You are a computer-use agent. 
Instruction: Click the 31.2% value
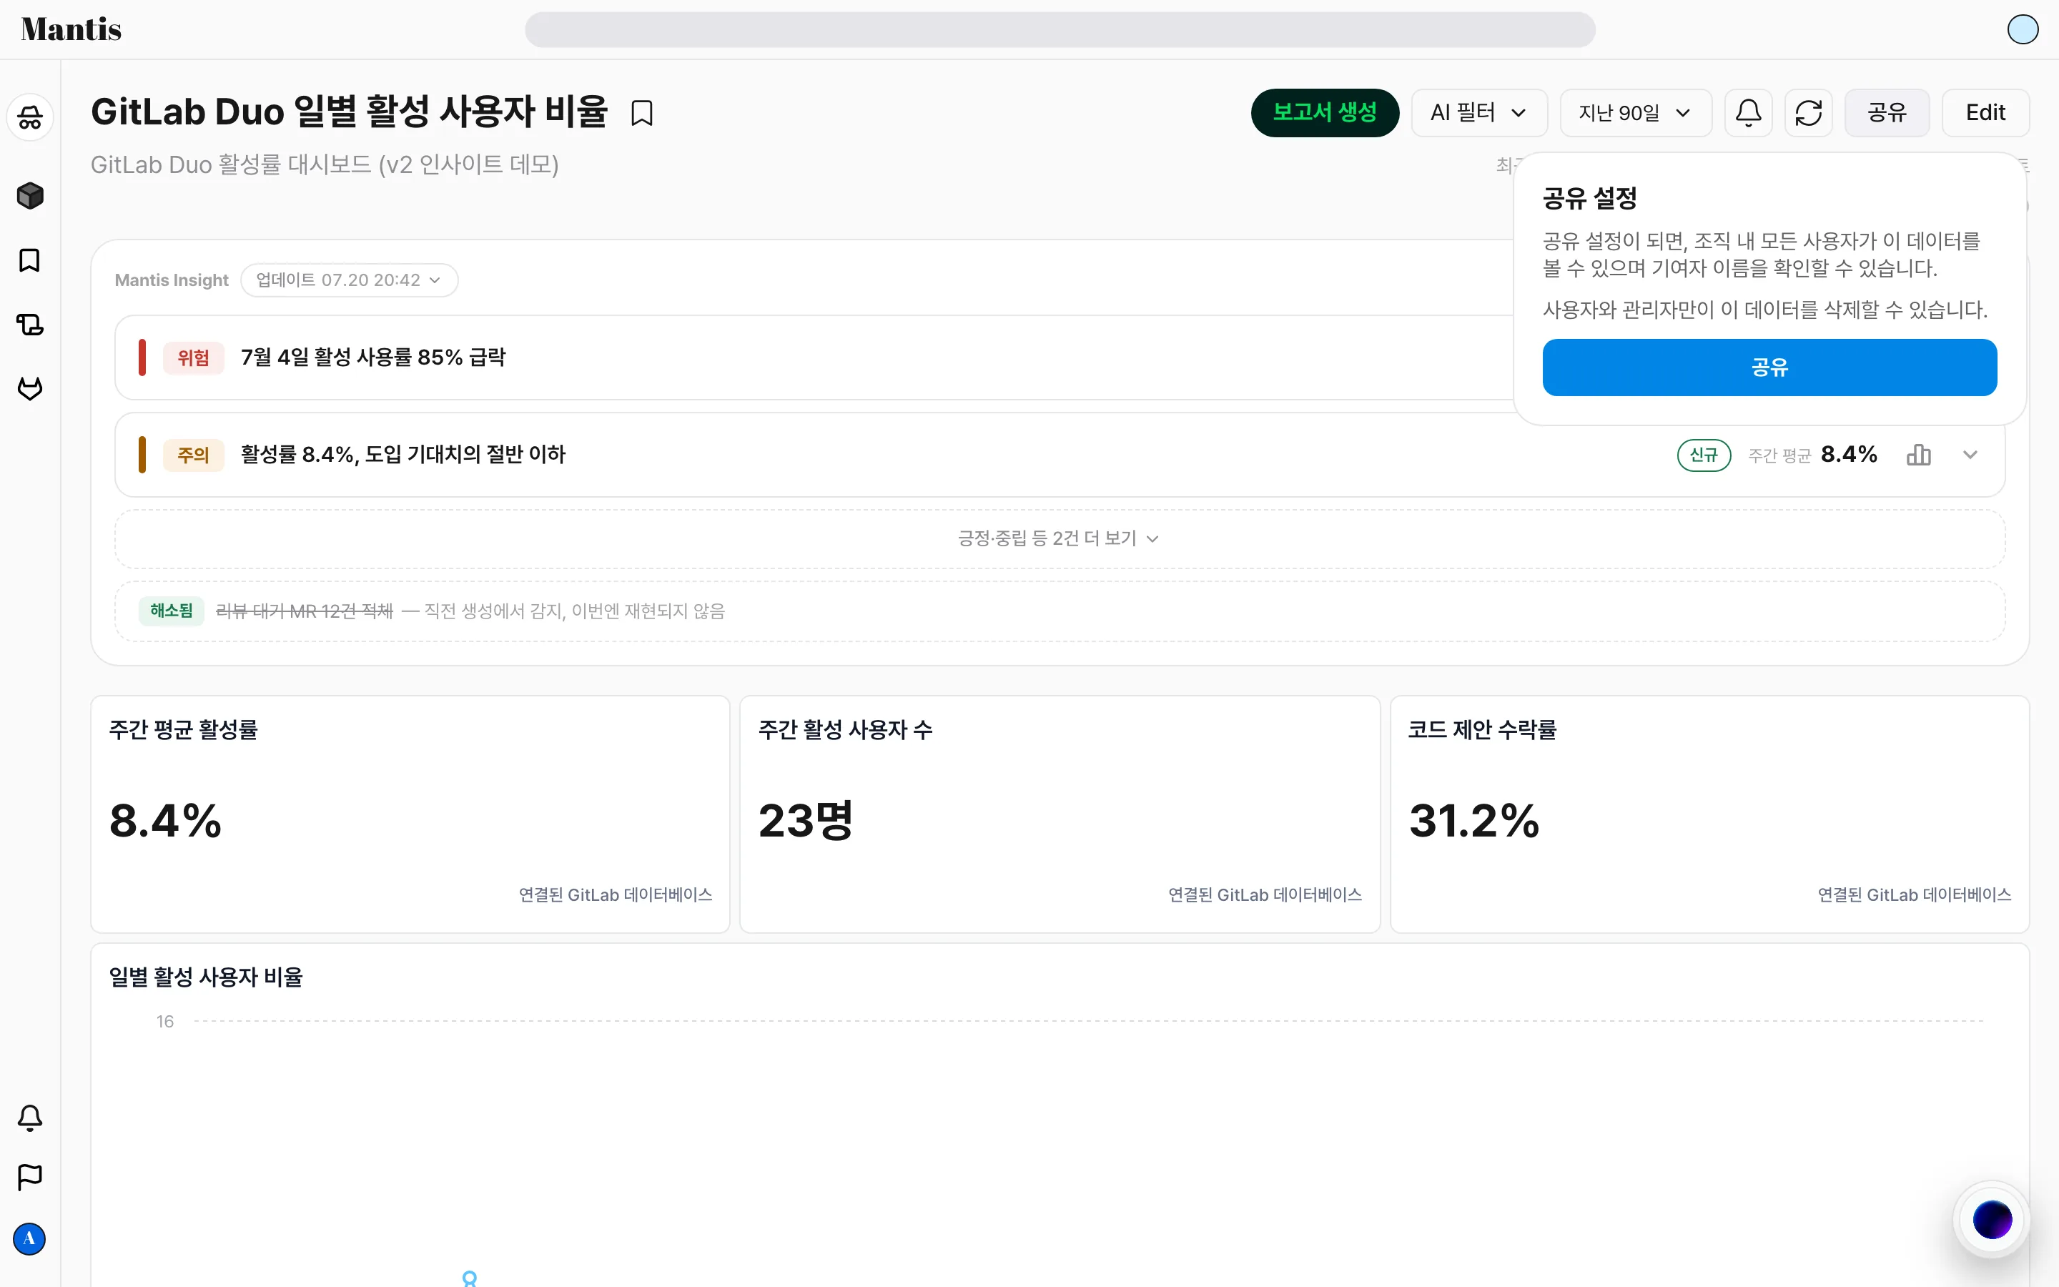pyautogui.click(x=1473, y=821)
